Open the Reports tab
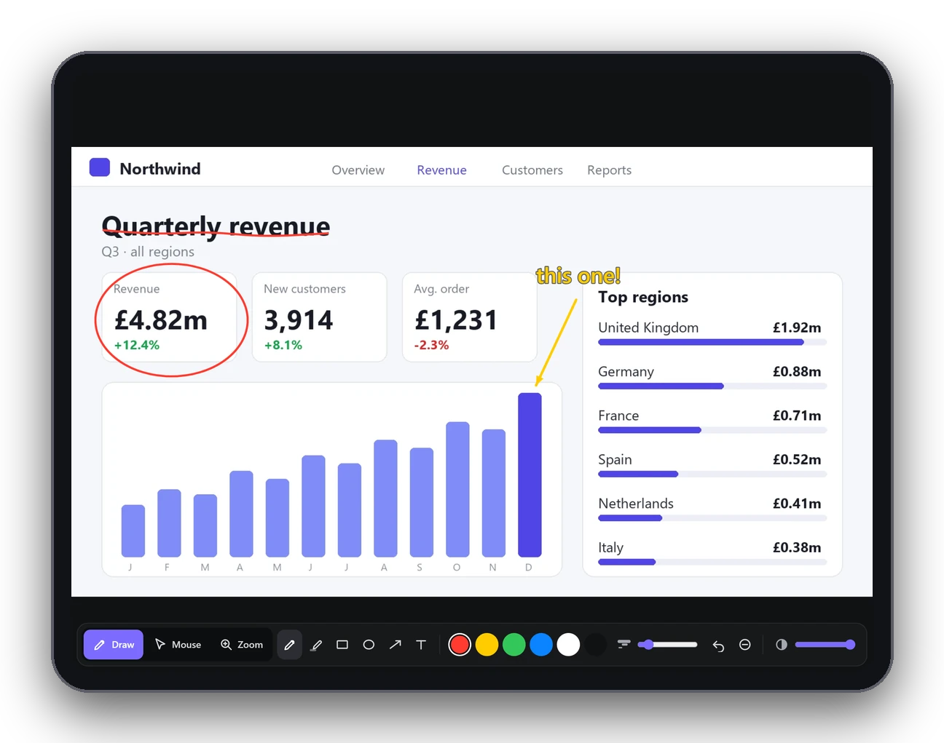The image size is (944, 743). (x=610, y=170)
